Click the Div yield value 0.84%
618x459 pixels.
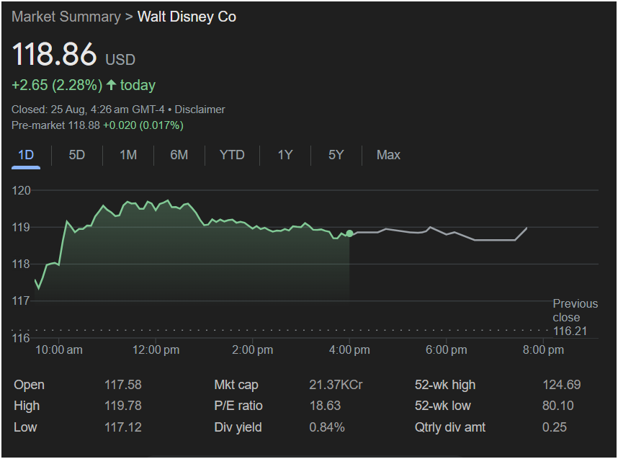coord(327,427)
